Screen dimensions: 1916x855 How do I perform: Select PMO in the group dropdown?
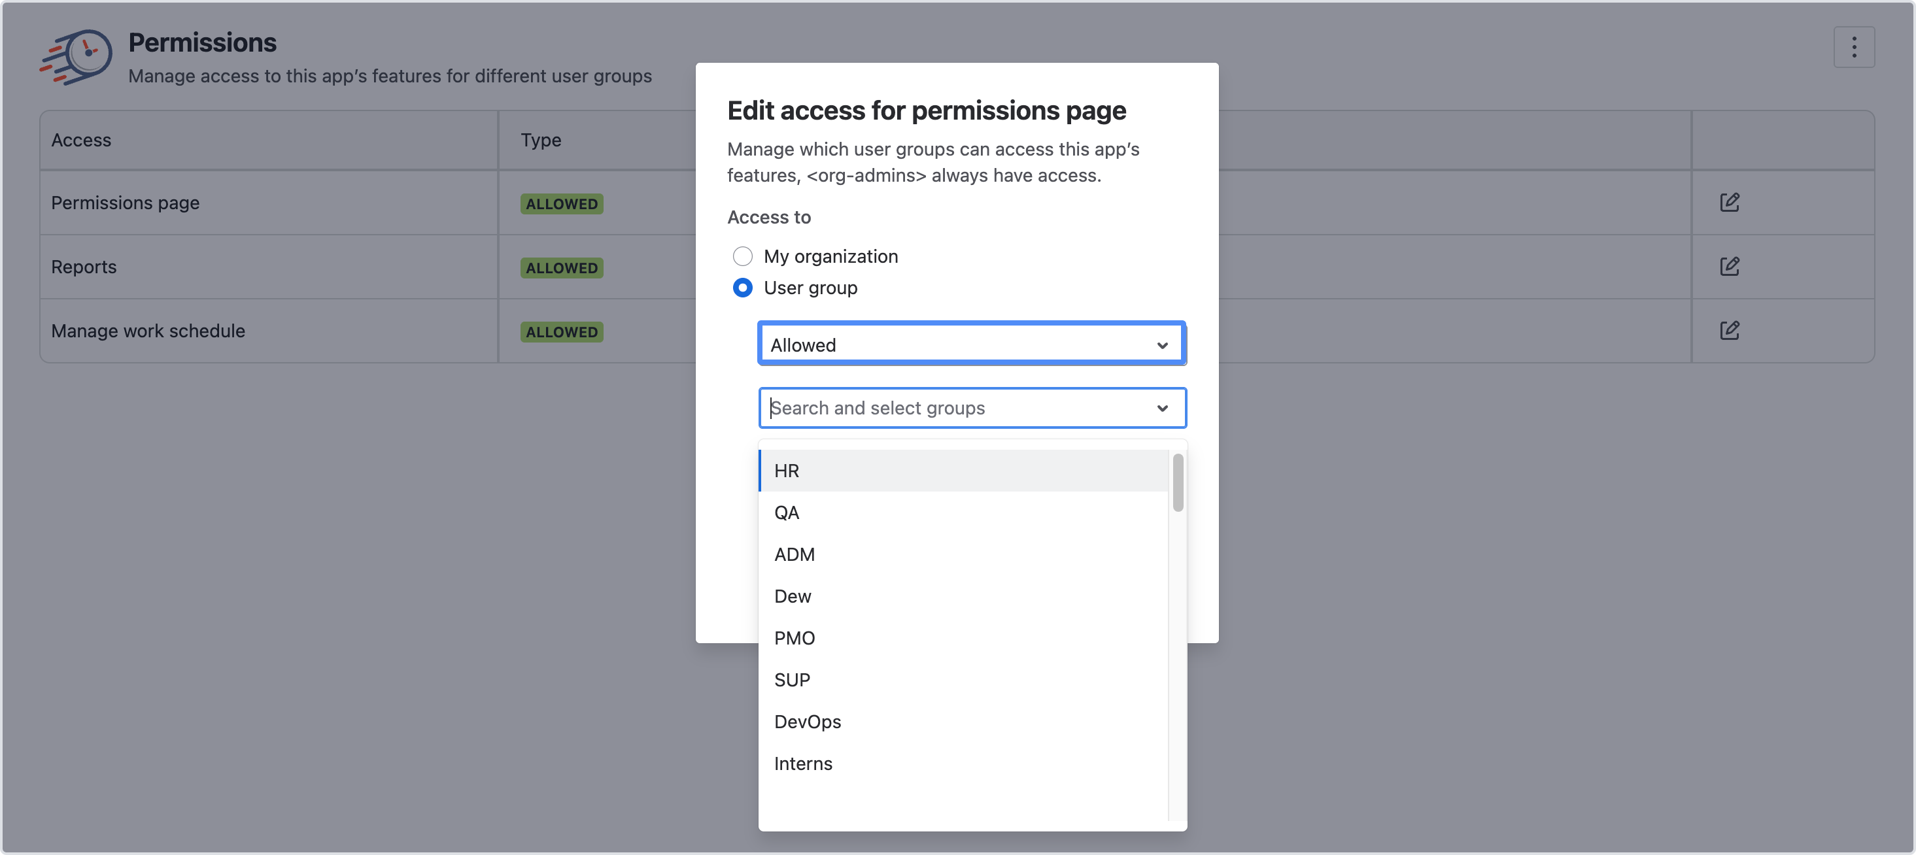point(794,638)
